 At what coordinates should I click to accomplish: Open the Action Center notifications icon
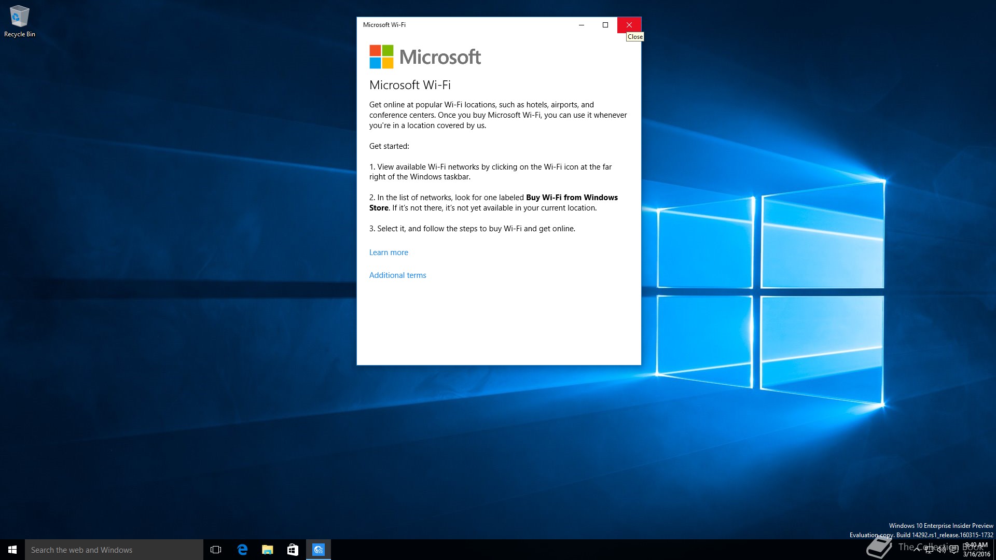point(954,550)
